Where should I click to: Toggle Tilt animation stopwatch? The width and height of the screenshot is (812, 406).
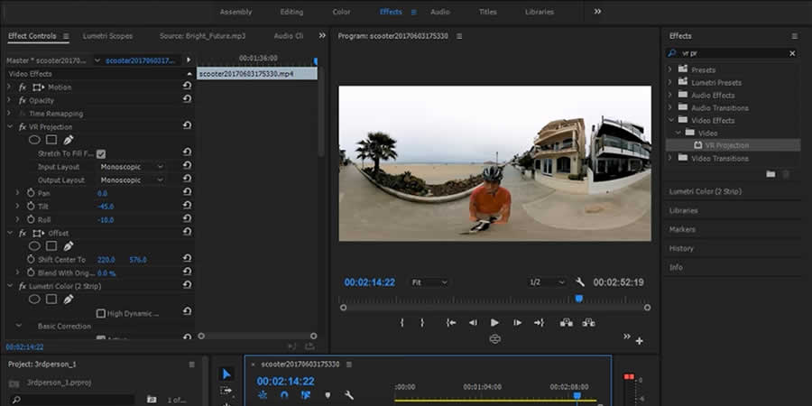(31, 206)
